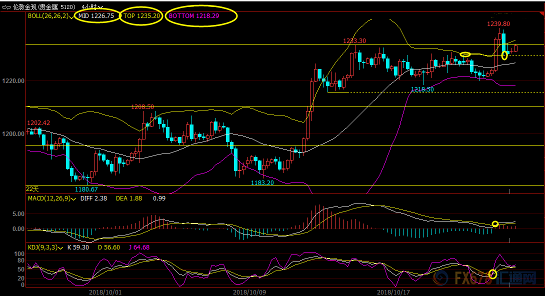
Task: Select the TOP 1235.20 band label
Action: (x=141, y=16)
